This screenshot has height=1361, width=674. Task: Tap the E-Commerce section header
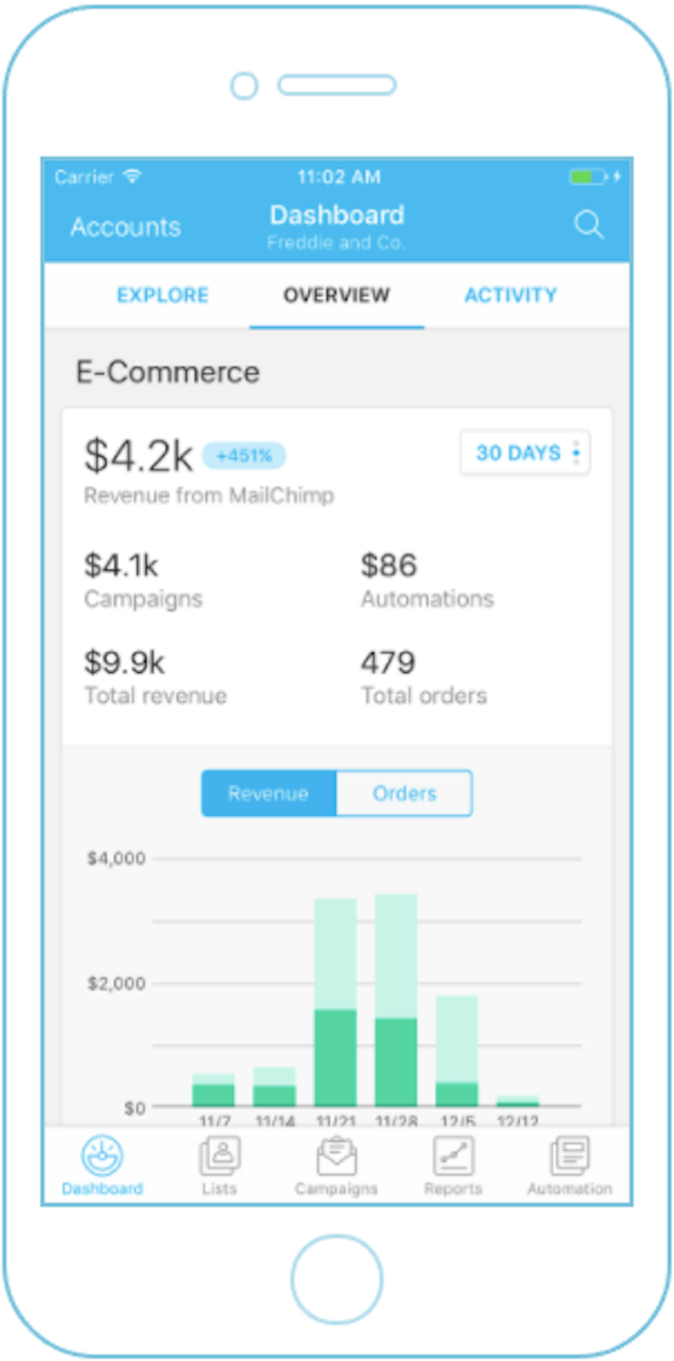click(168, 371)
